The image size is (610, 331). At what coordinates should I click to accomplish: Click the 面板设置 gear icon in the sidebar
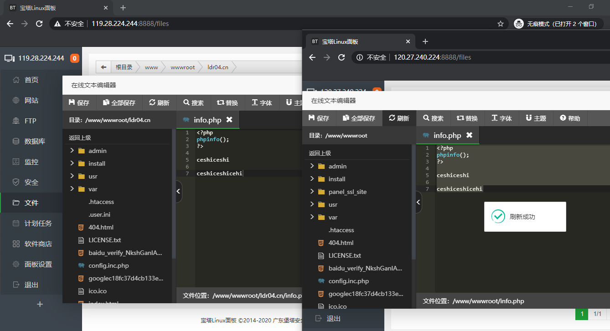pyautogui.click(x=16, y=265)
